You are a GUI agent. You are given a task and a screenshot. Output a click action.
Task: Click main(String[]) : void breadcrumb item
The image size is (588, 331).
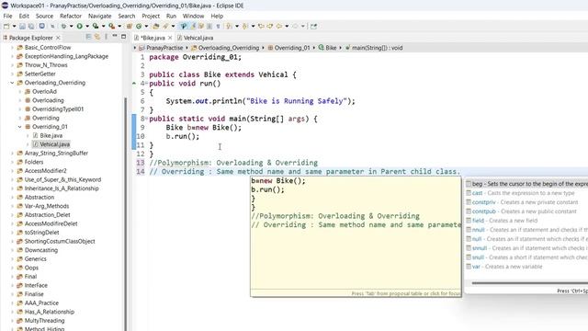pyautogui.click(x=377, y=48)
